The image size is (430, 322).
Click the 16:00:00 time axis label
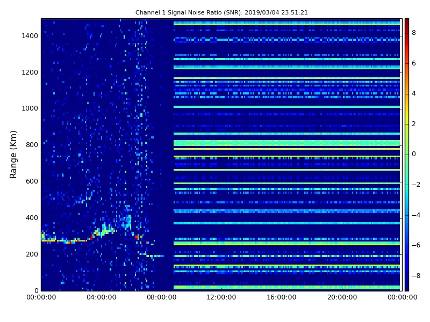coord(281,297)
